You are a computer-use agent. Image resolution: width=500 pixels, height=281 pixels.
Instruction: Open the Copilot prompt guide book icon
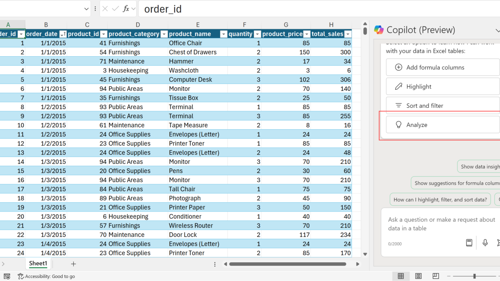coord(469,243)
